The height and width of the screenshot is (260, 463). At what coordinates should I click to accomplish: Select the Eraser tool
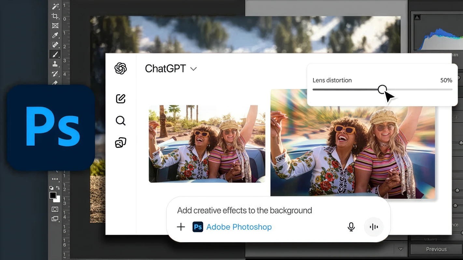(x=55, y=83)
